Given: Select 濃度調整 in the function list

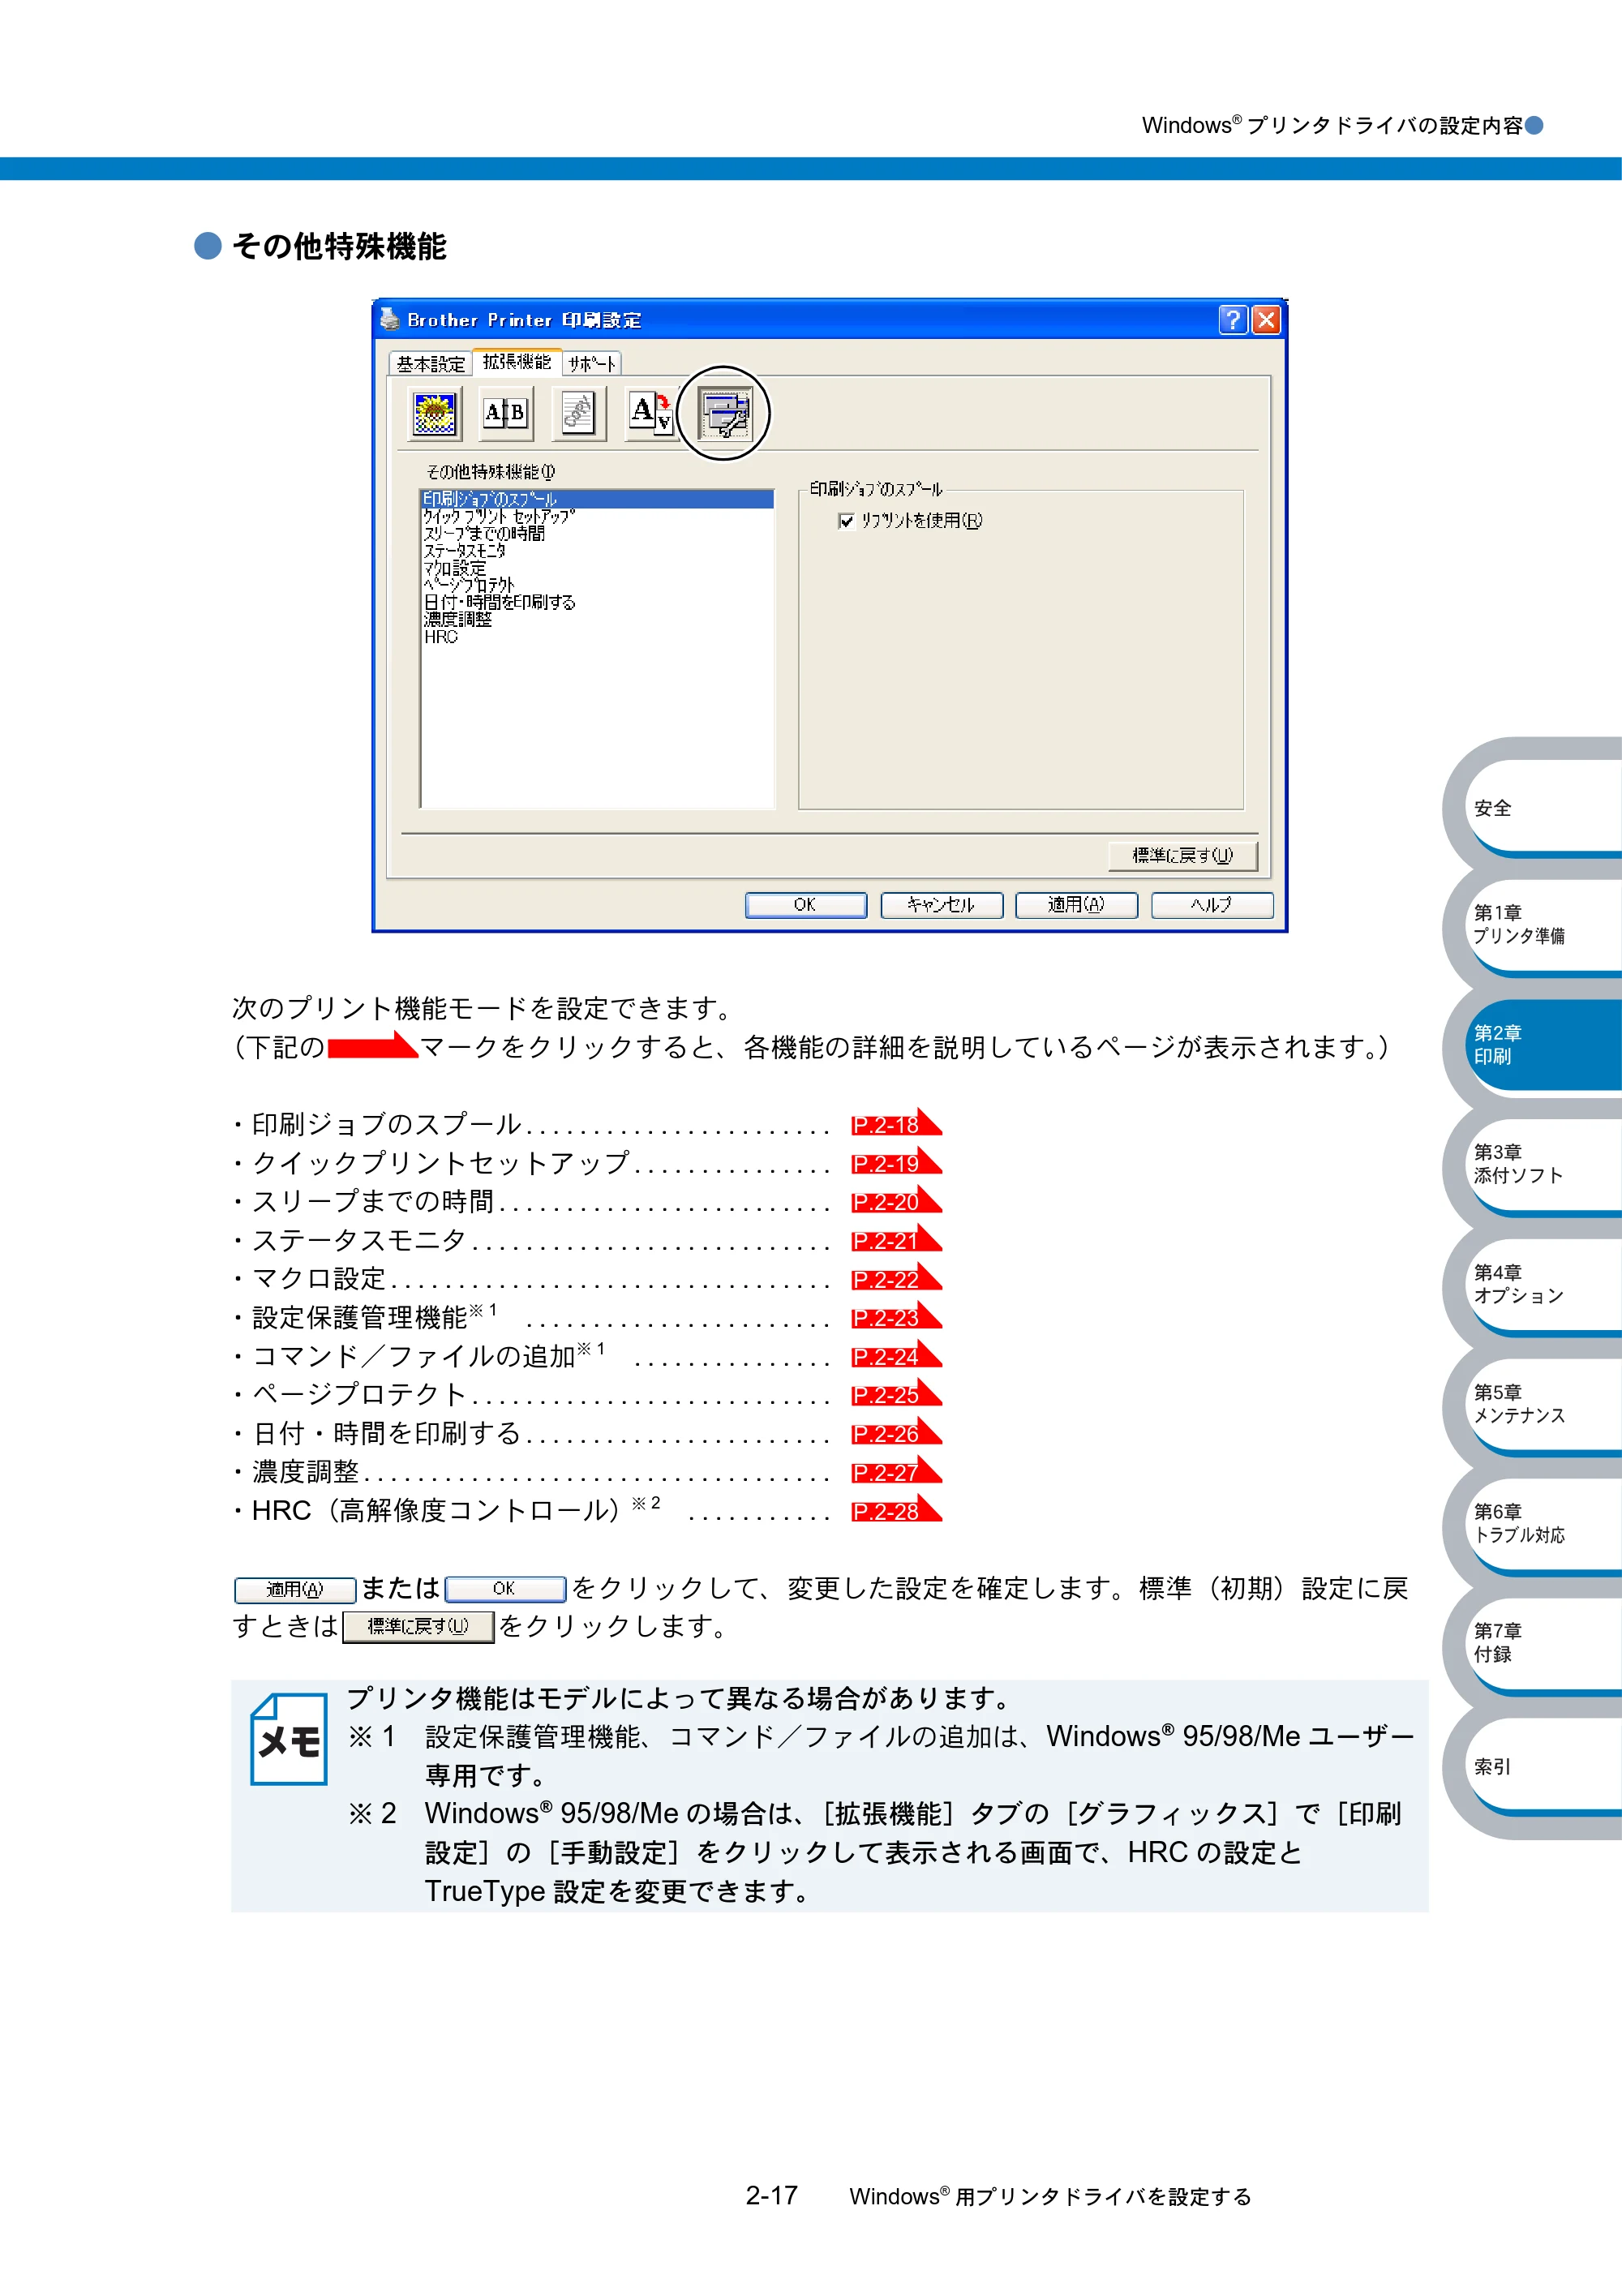Looking at the screenshot, I should [x=597, y=620].
